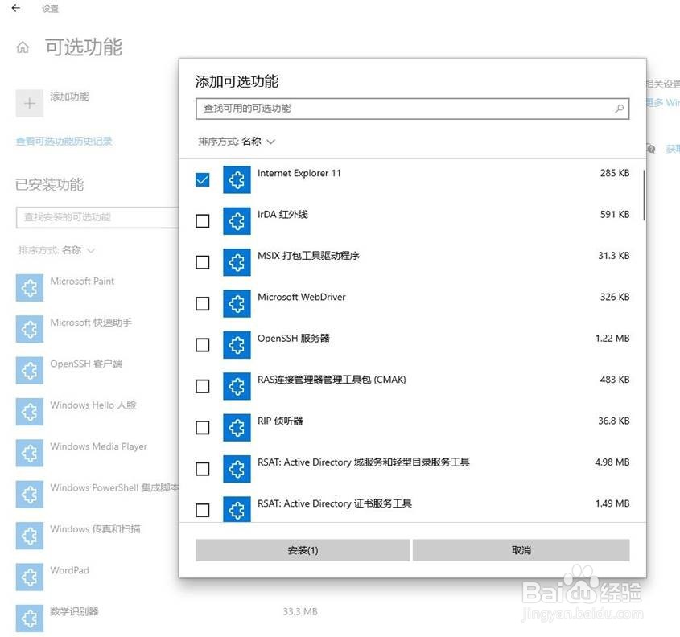The height and width of the screenshot is (637, 680).
Task: Open 查看可选功能历史记录 link
Action: [64, 142]
